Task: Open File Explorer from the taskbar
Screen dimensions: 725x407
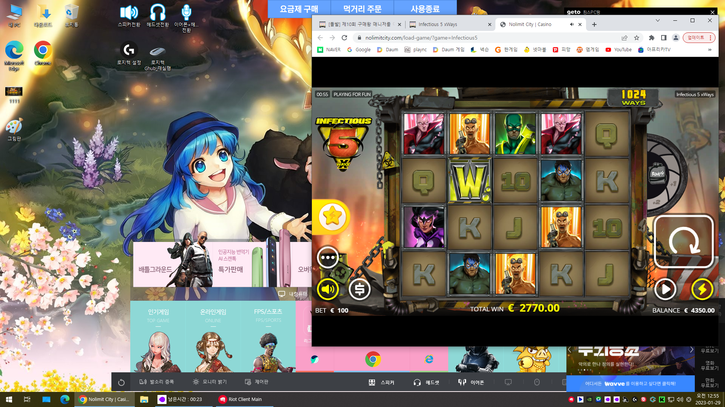Action: tap(144, 399)
